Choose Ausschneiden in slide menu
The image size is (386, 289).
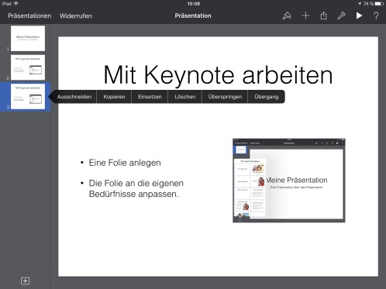click(x=74, y=97)
